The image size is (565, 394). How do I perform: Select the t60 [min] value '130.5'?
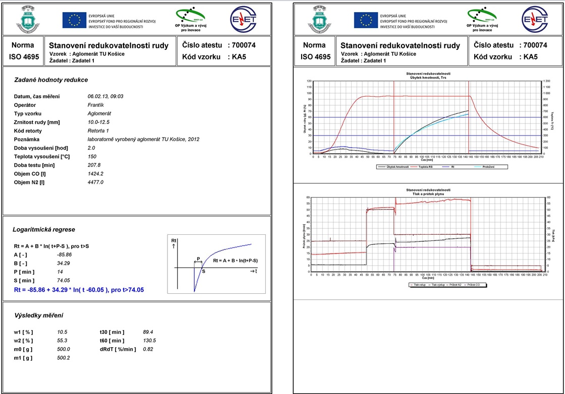149,341
